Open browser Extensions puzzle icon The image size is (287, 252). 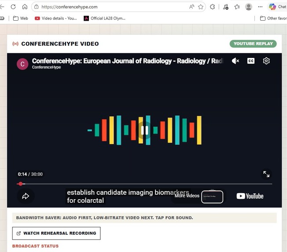(x=212, y=7)
